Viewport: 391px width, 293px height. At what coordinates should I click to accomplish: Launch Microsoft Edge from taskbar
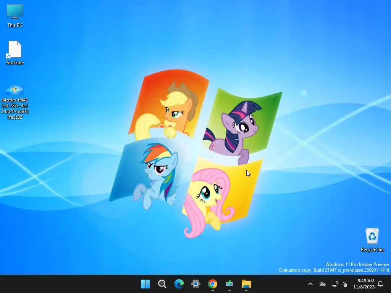tap(179, 284)
